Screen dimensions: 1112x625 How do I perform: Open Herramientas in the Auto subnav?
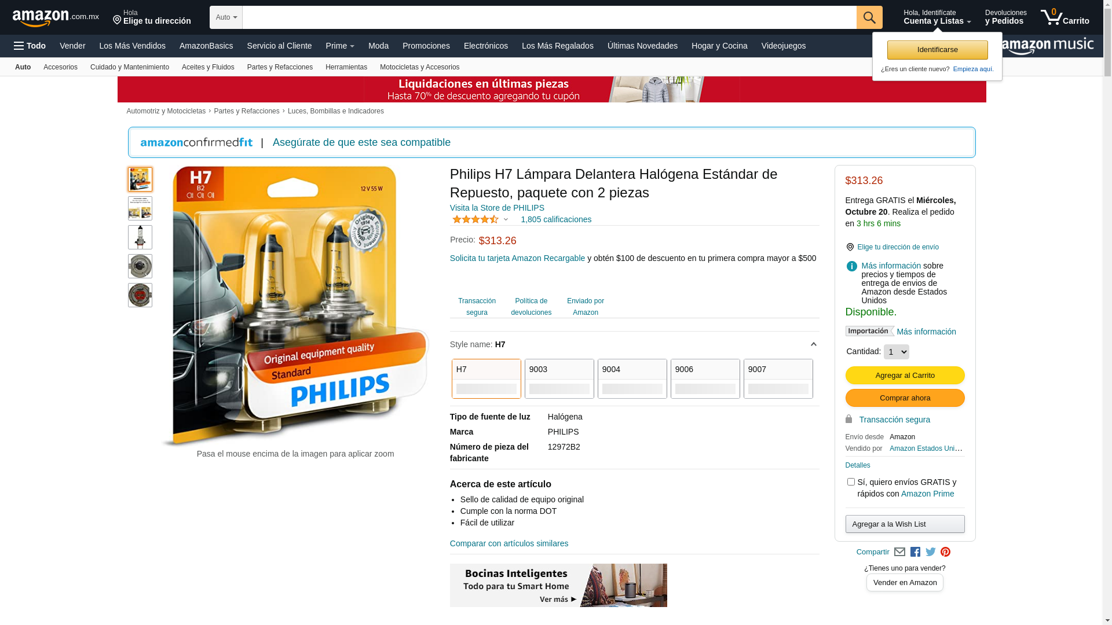(x=346, y=67)
